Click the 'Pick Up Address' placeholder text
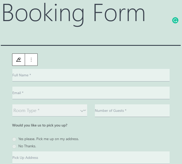Screen dimensions: 182x164 [25, 158]
